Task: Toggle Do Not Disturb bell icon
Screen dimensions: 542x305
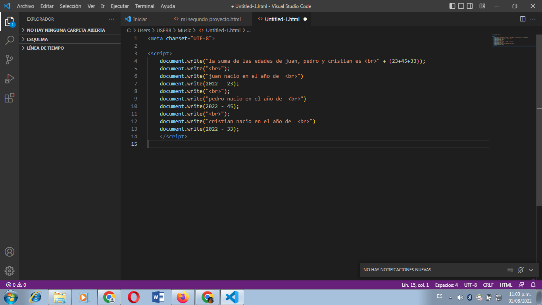Action: pos(521,270)
